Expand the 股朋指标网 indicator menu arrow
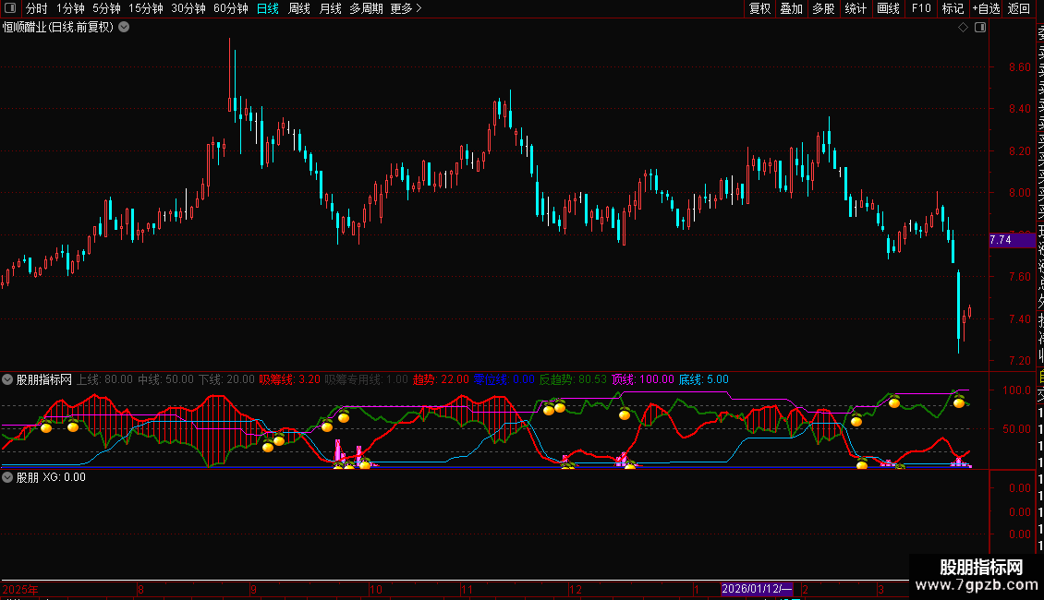The image size is (1044, 600). coord(7,379)
